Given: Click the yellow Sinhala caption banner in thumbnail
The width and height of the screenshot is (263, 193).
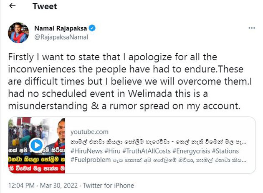Looking at the screenshot, I should [37, 159].
